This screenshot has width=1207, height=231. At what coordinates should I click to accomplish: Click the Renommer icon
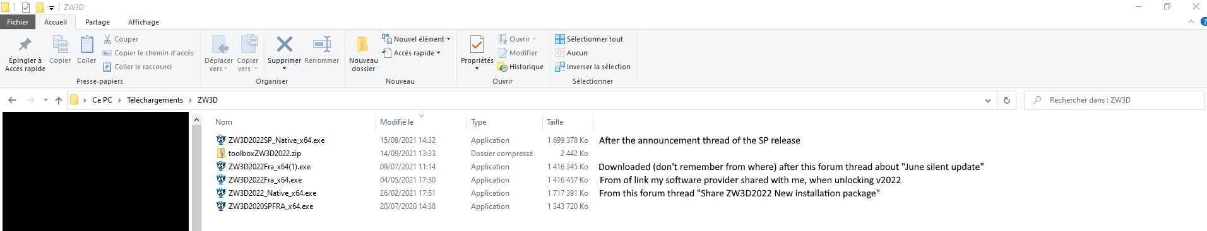point(322,44)
